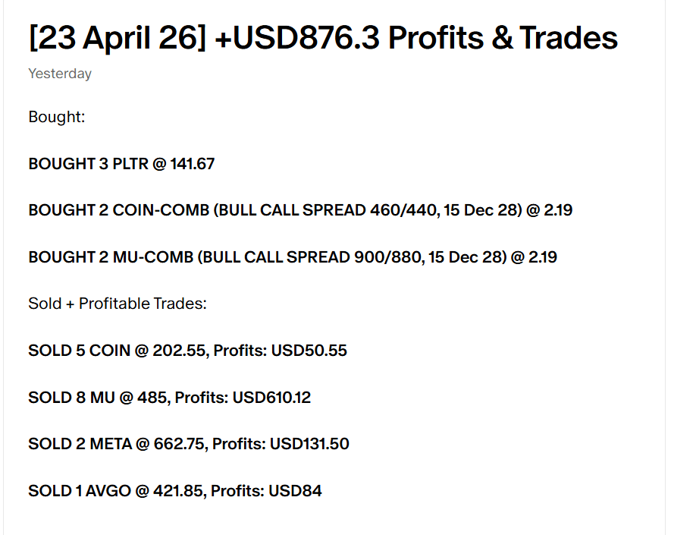Click the SOLD 8 MU trade line
The width and height of the screenshot is (674, 535).
point(169,397)
